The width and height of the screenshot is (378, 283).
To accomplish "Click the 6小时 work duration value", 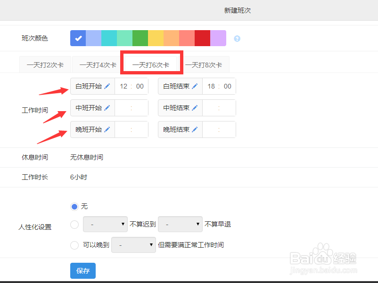I will 79,177.
